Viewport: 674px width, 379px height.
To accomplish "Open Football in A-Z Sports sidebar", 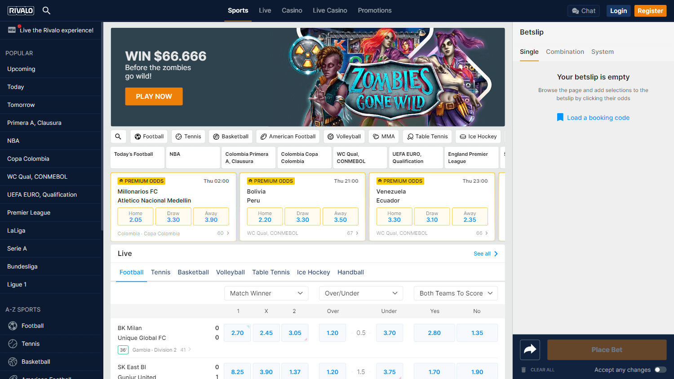I will [51, 326].
